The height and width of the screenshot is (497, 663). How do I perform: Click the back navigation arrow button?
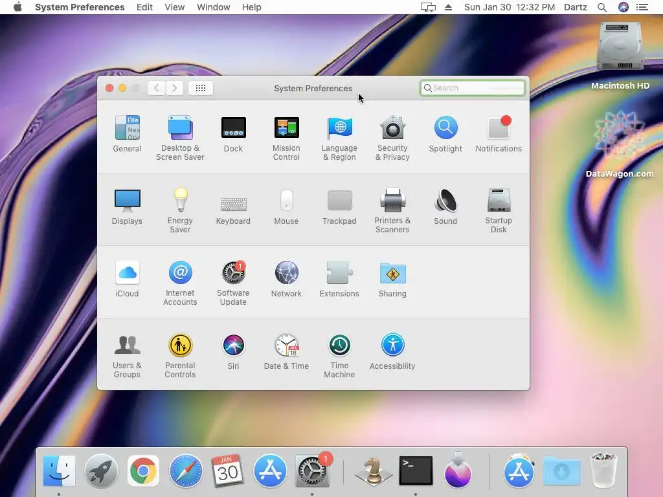[x=157, y=88]
